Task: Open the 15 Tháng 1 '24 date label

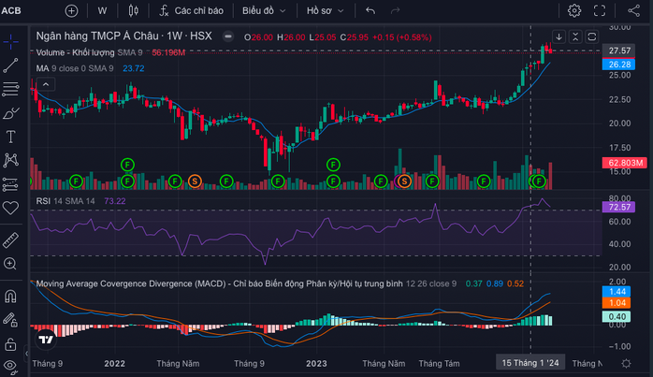Action: click(530, 363)
